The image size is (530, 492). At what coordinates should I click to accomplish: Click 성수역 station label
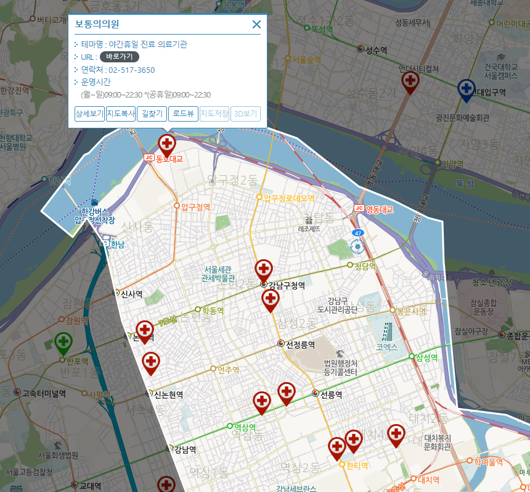point(376,50)
